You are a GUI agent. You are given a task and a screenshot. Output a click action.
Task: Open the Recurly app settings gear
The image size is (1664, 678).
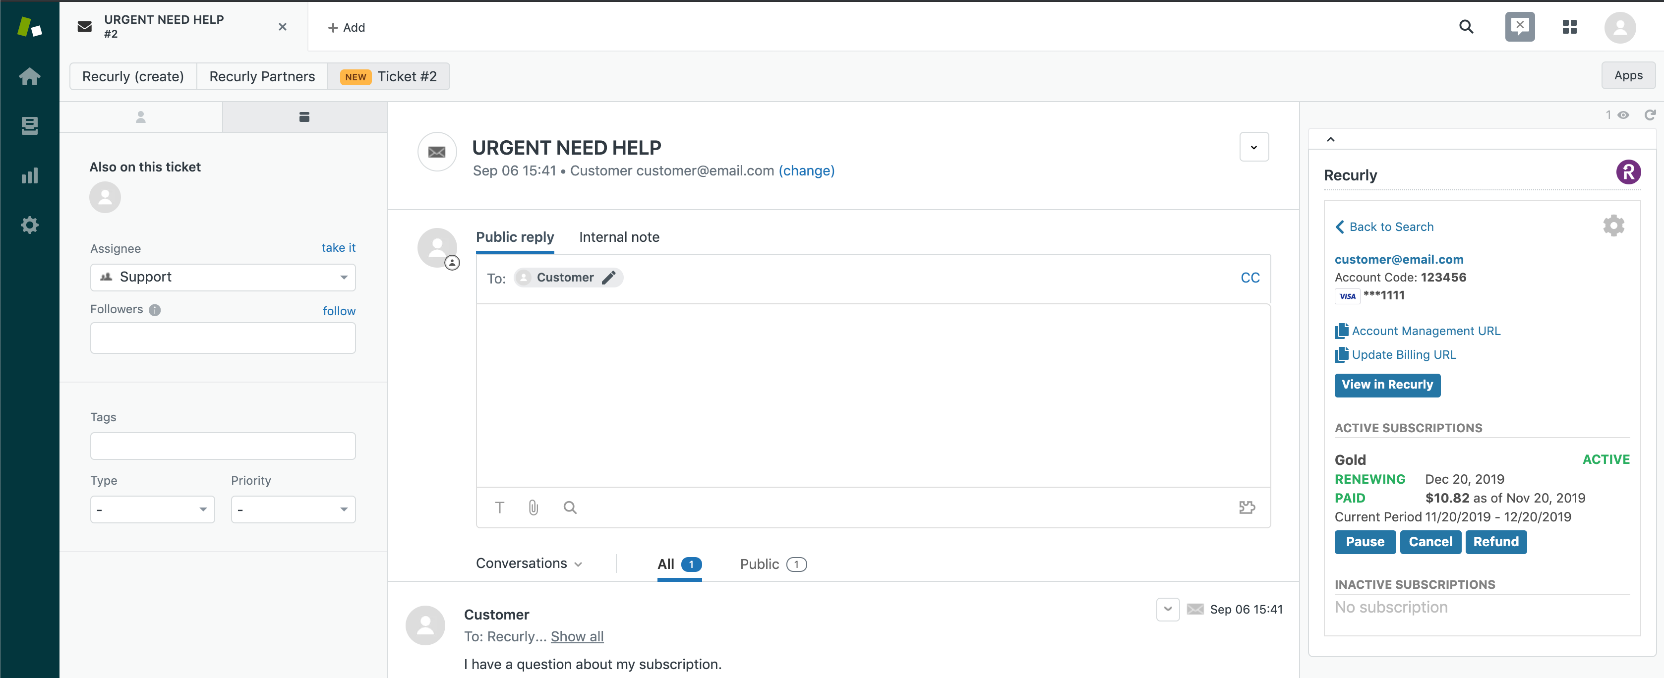[1613, 226]
